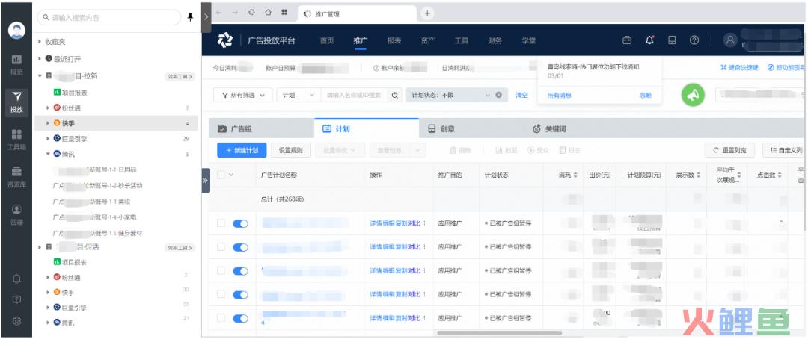
Task: Go back with the browser back arrow
Action: point(219,13)
